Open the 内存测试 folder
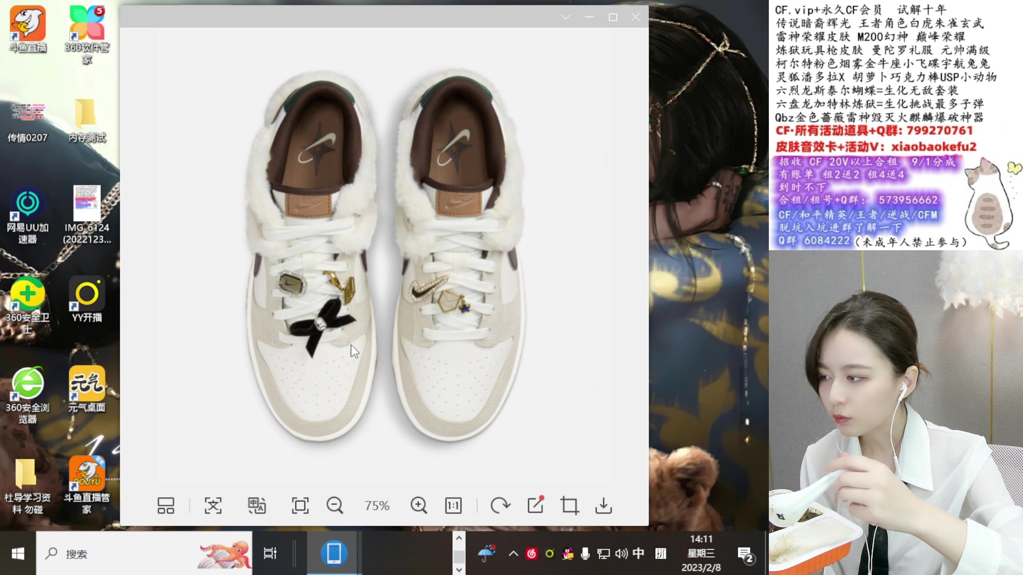Image resolution: width=1023 pixels, height=575 pixels. [x=87, y=120]
